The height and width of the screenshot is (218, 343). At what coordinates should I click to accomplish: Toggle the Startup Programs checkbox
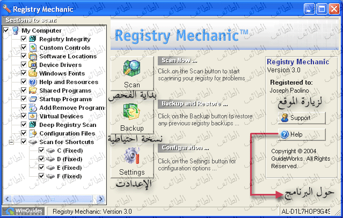24,99
